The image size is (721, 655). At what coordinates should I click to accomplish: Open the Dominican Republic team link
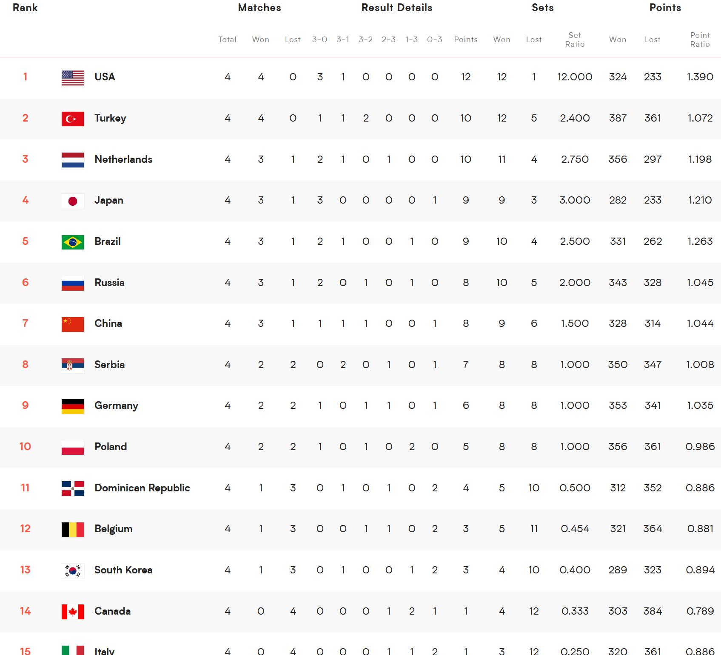click(x=142, y=488)
